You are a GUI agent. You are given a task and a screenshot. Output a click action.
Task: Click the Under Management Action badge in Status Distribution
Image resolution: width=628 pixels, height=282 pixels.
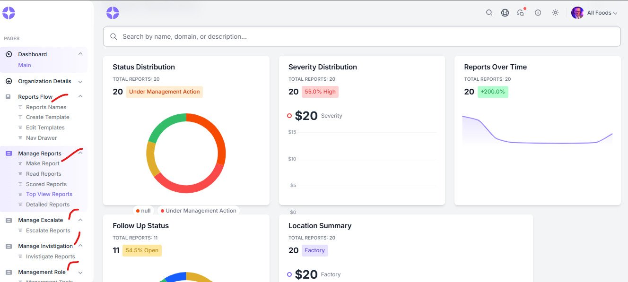tap(164, 92)
